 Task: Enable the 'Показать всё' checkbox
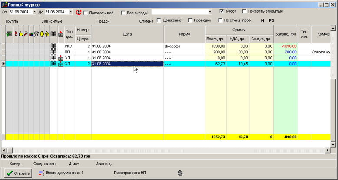[86, 13]
